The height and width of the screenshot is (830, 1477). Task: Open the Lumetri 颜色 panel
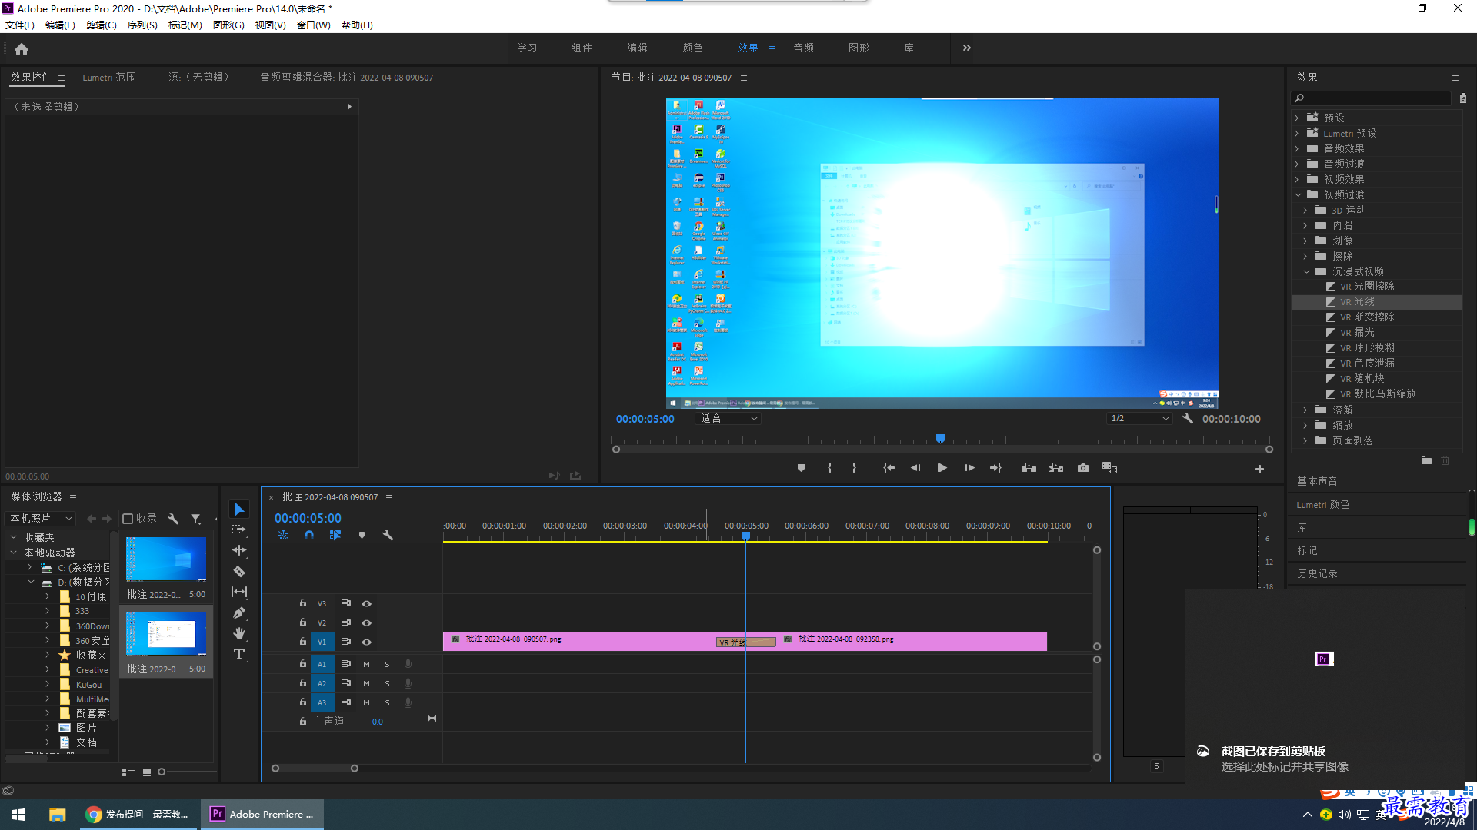click(x=1322, y=504)
